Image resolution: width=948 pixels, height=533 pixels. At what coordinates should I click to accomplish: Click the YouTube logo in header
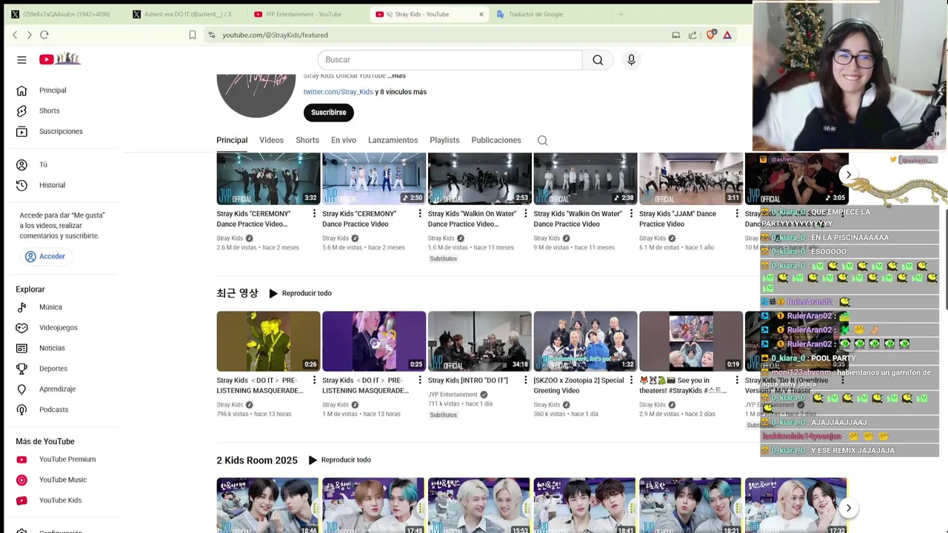tap(60, 59)
